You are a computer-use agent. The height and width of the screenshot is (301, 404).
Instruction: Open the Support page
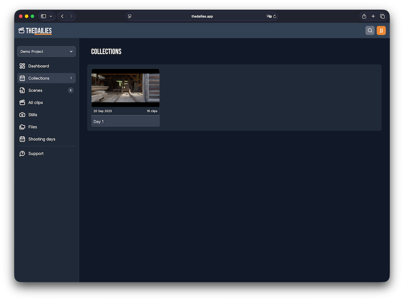click(36, 153)
